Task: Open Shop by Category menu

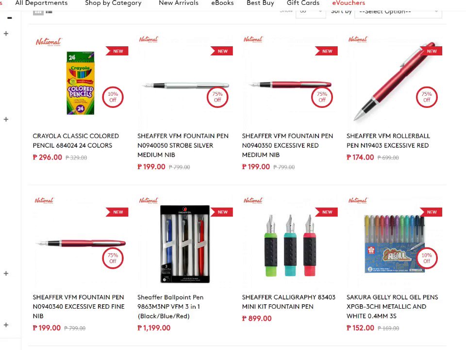Action: point(113,3)
